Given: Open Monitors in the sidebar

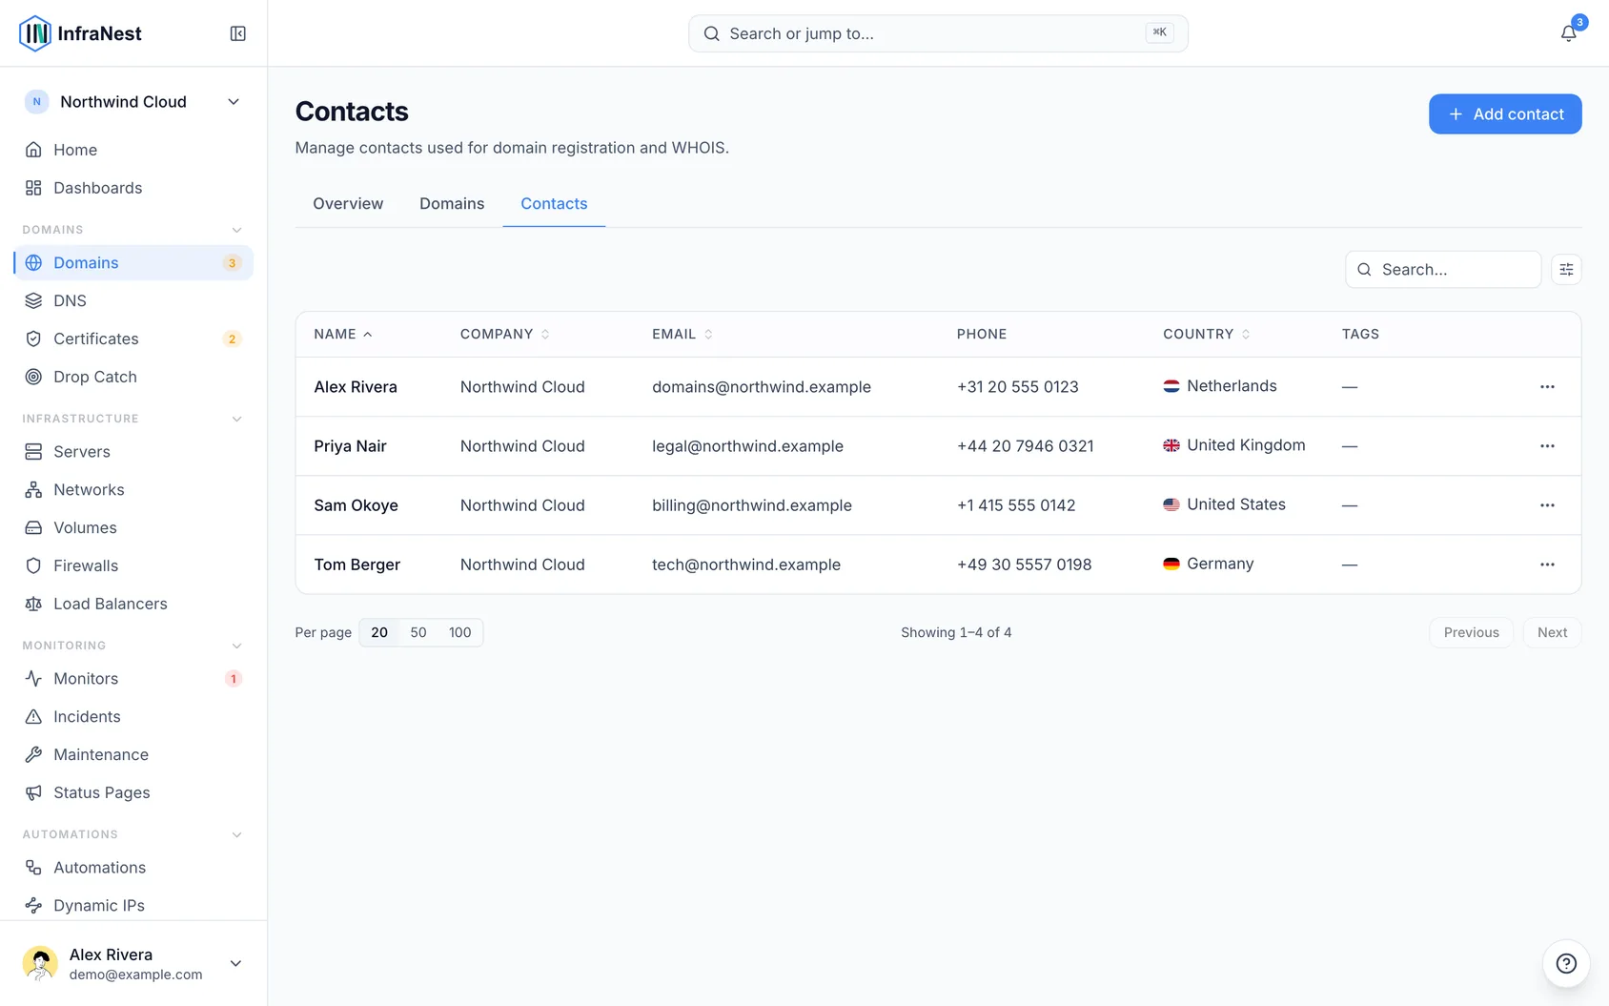Looking at the screenshot, I should (x=133, y=678).
